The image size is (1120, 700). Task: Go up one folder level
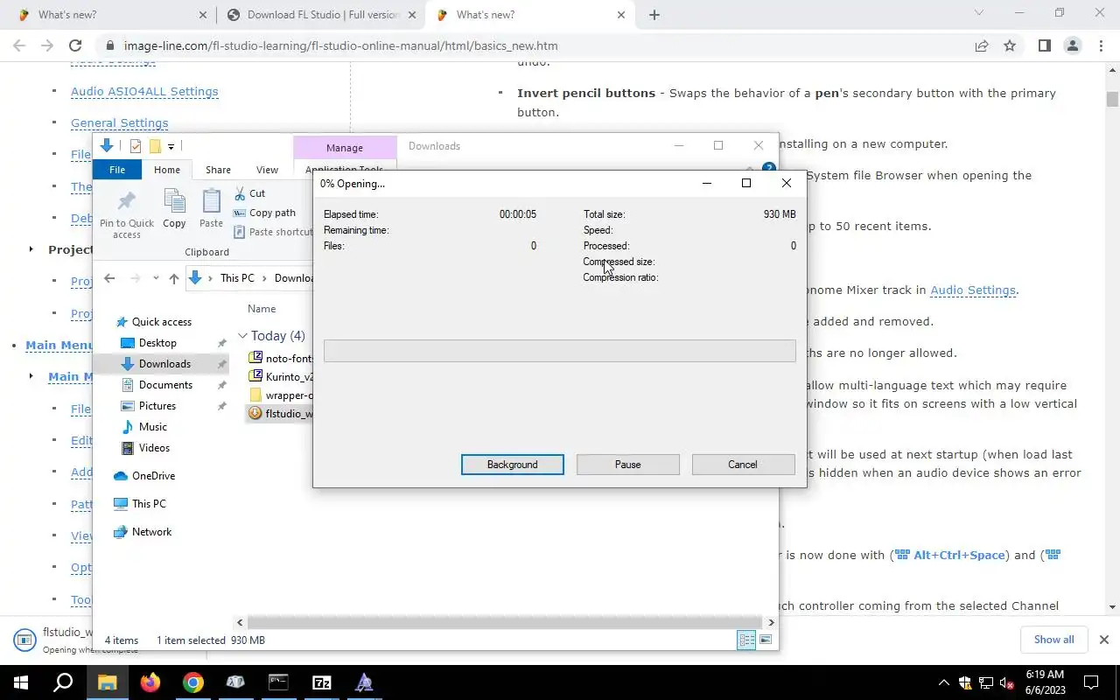click(x=174, y=278)
